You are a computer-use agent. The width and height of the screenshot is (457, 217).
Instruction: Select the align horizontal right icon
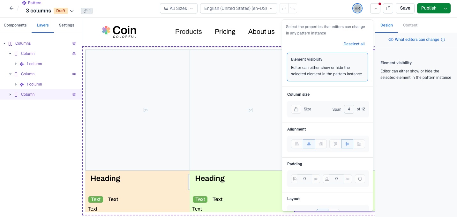[x=320, y=144]
